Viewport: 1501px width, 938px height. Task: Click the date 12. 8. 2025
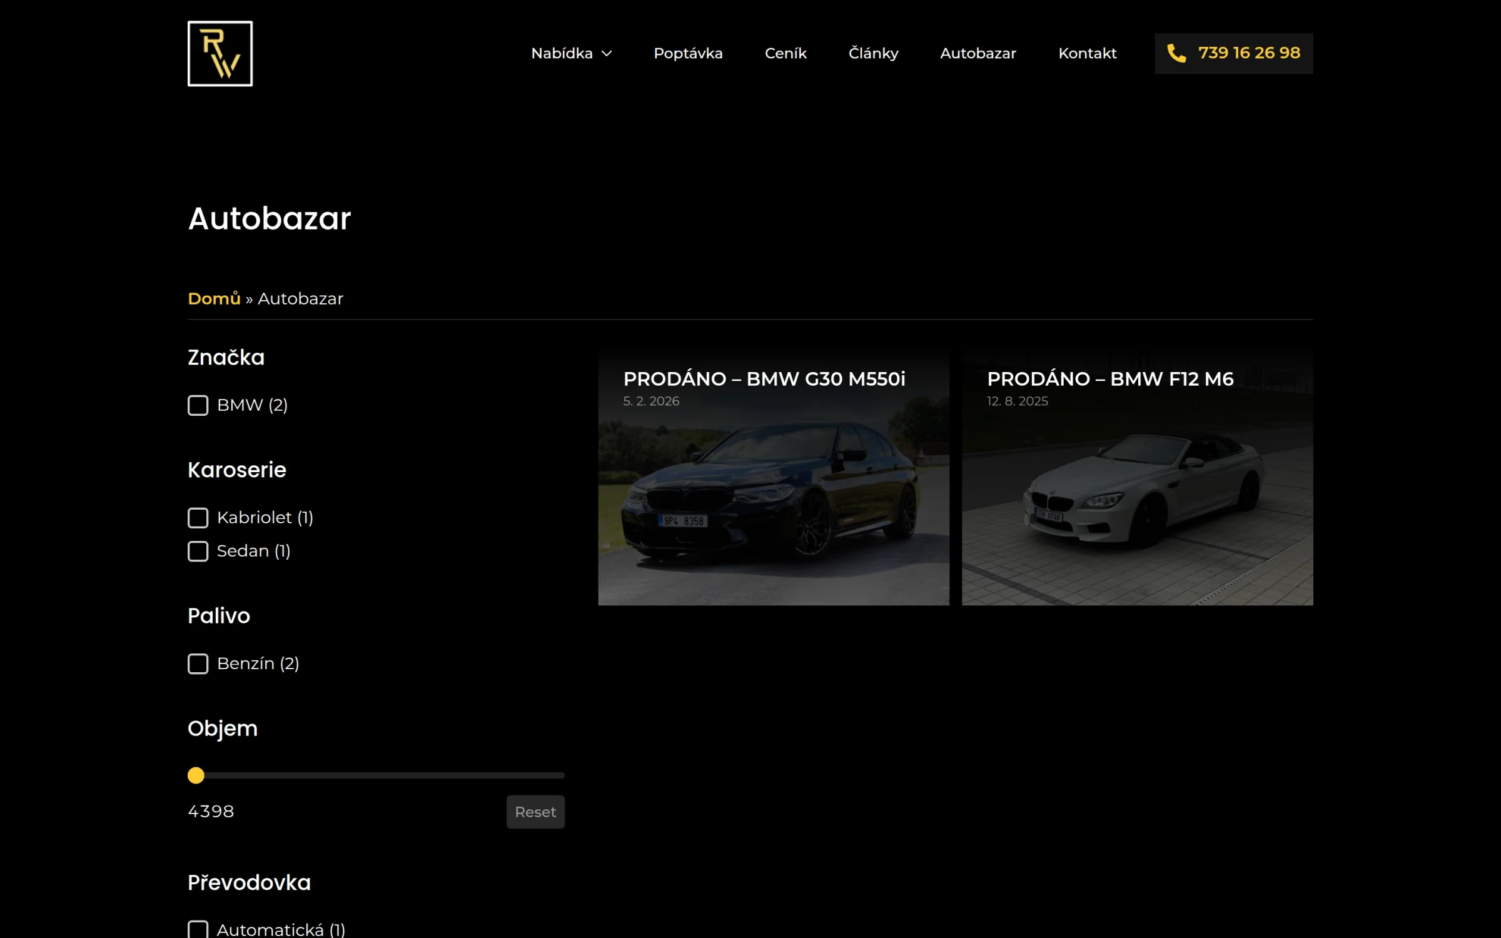pos(1018,401)
